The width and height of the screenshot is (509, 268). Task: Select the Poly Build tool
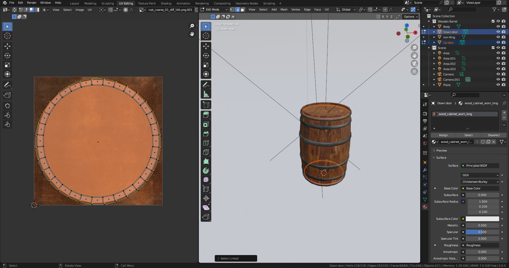(x=206, y=161)
